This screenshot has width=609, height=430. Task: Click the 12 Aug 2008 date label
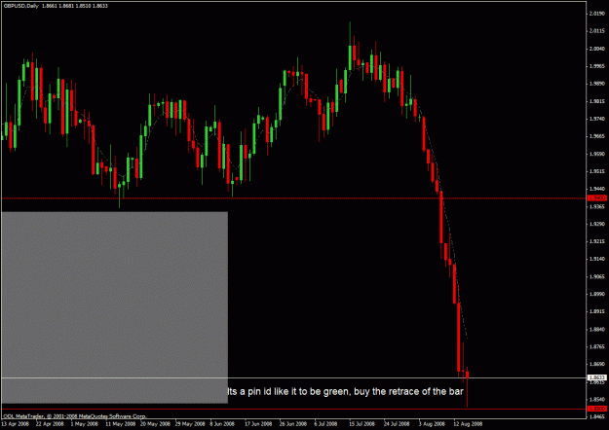pyautogui.click(x=468, y=424)
